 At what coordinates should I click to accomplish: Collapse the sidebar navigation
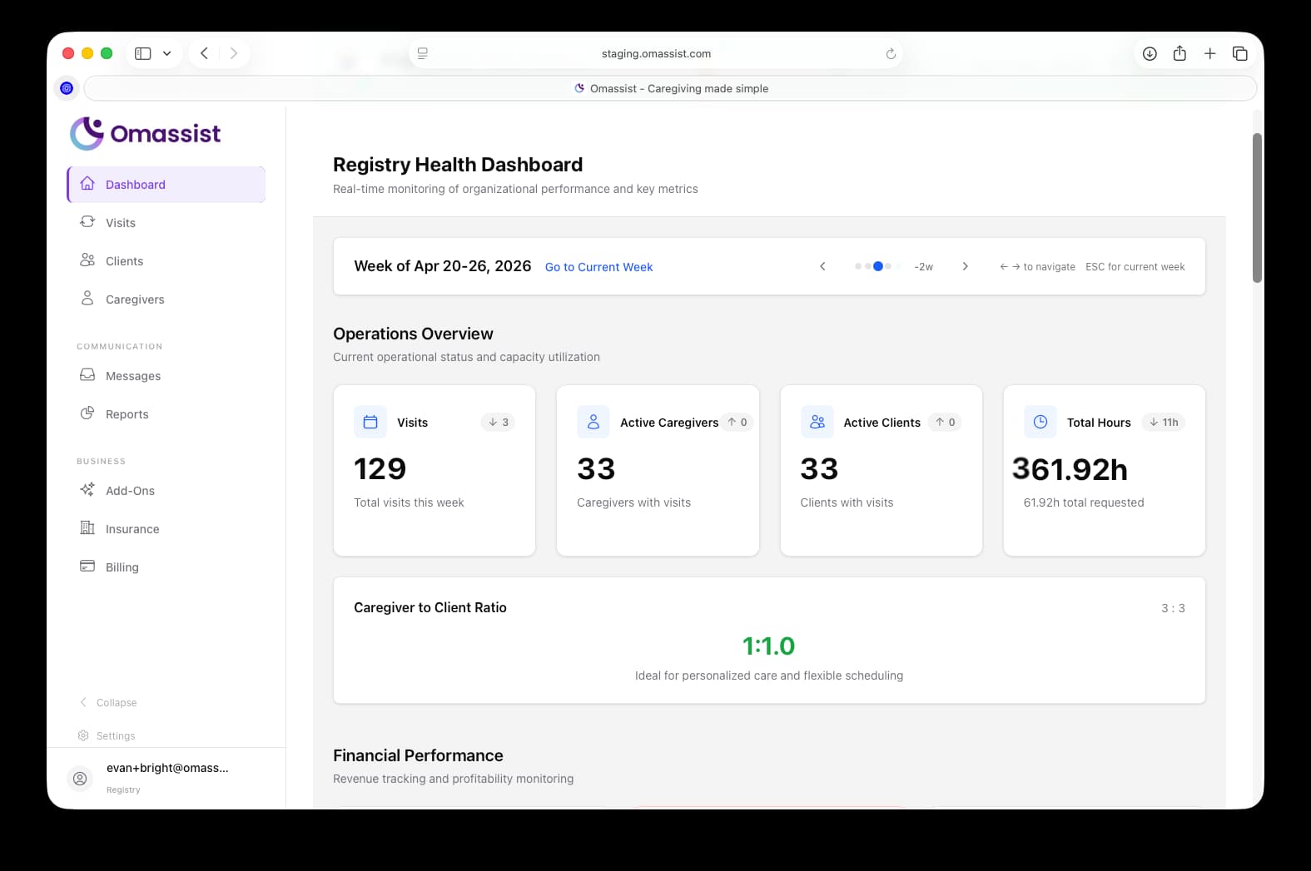coord(108,702)
